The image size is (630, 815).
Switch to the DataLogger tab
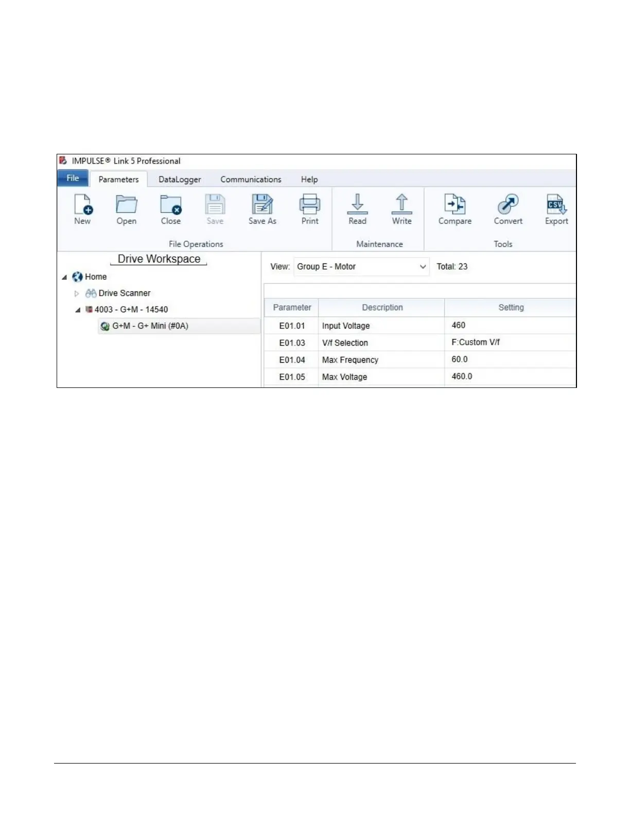click(180, 180)
